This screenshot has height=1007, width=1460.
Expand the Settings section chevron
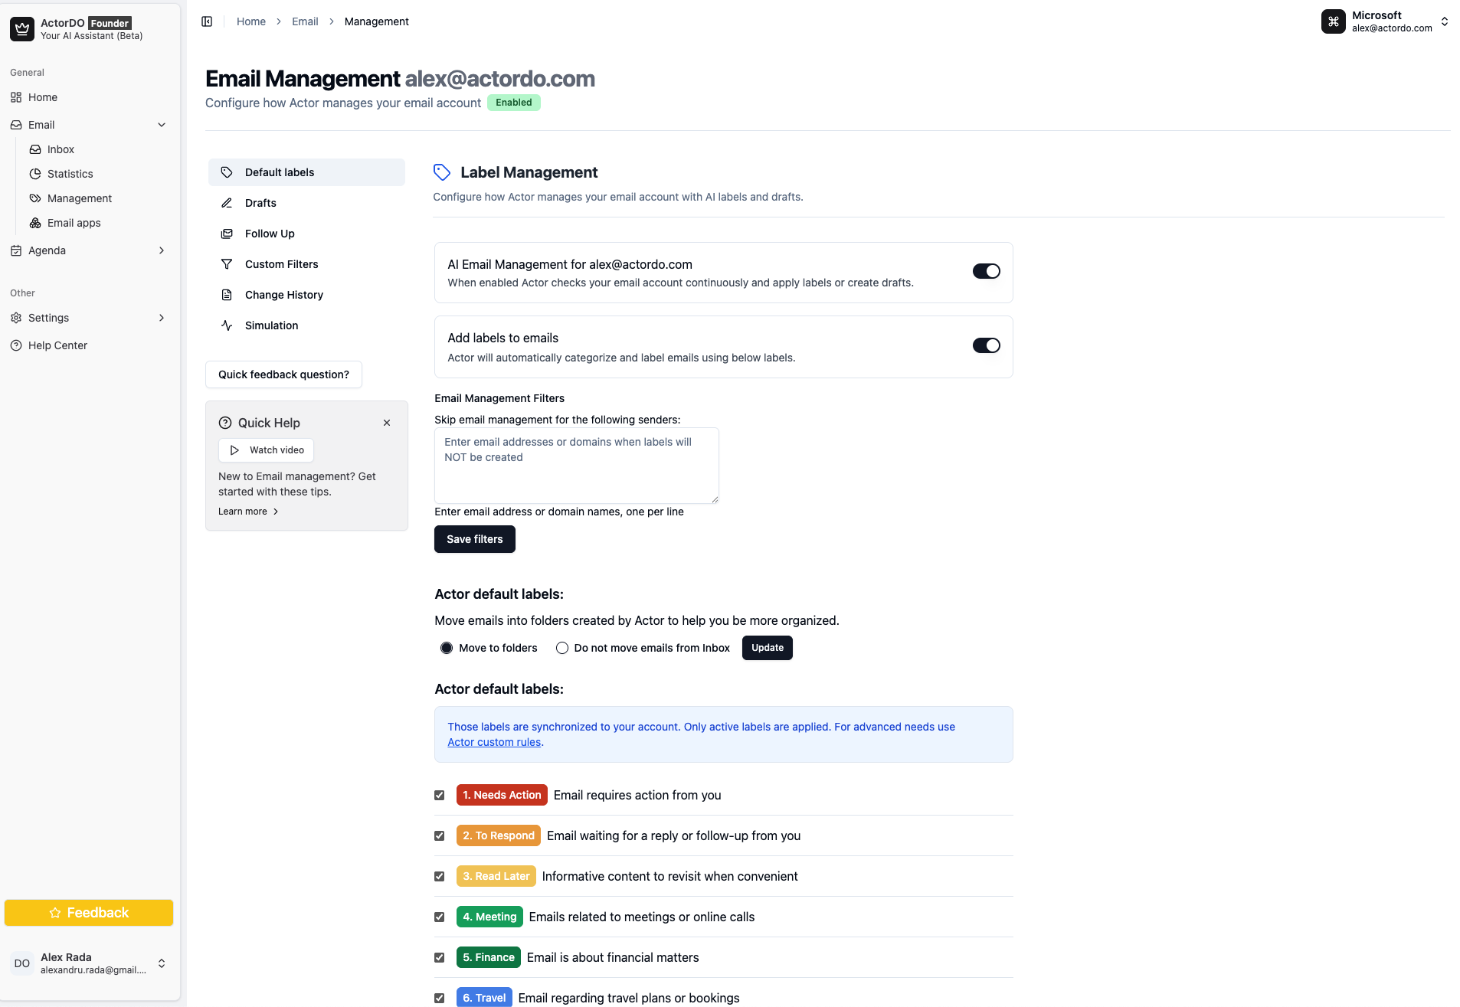(162, 318)
